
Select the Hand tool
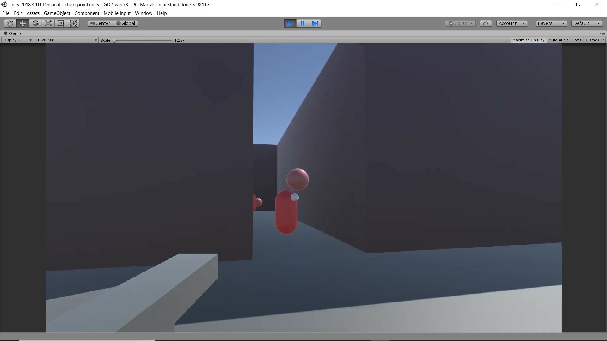pyautogui.click(x=10, y=23)
